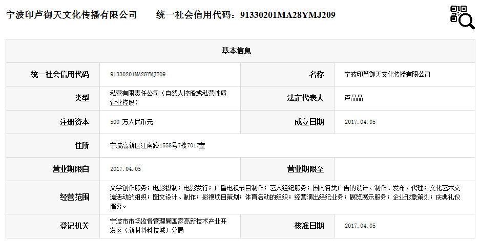The image size is (501, 241).
Task: Select the 营业期限自 date value
Action: coord(126,169)
